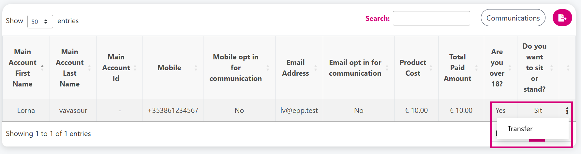
Task: Sort by Main Account Id arrows
Action: (x=135, y=68)
